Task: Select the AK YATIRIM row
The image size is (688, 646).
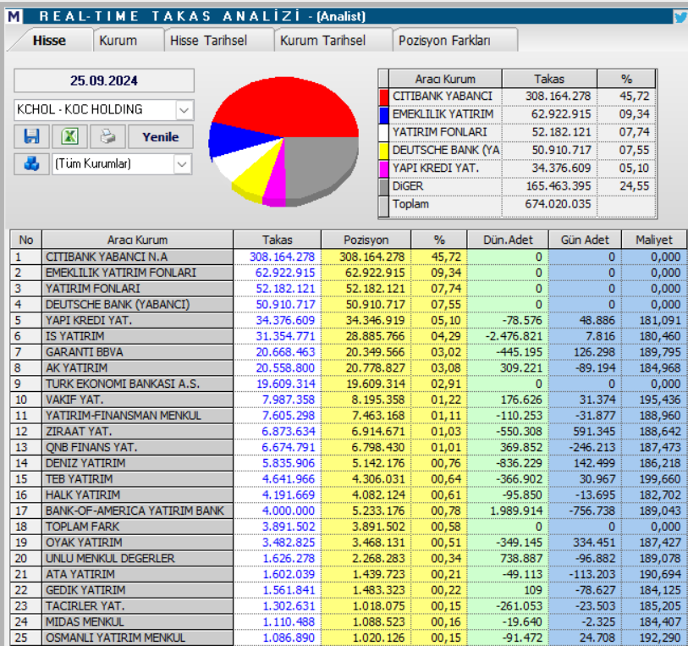Action: 349,367
